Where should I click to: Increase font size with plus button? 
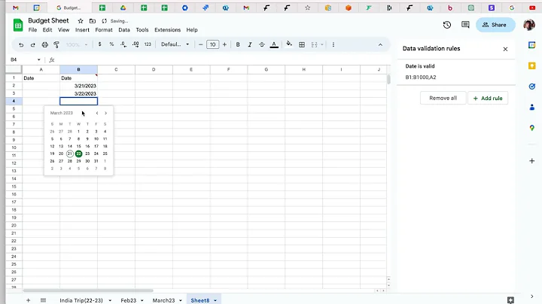point(224,44)
